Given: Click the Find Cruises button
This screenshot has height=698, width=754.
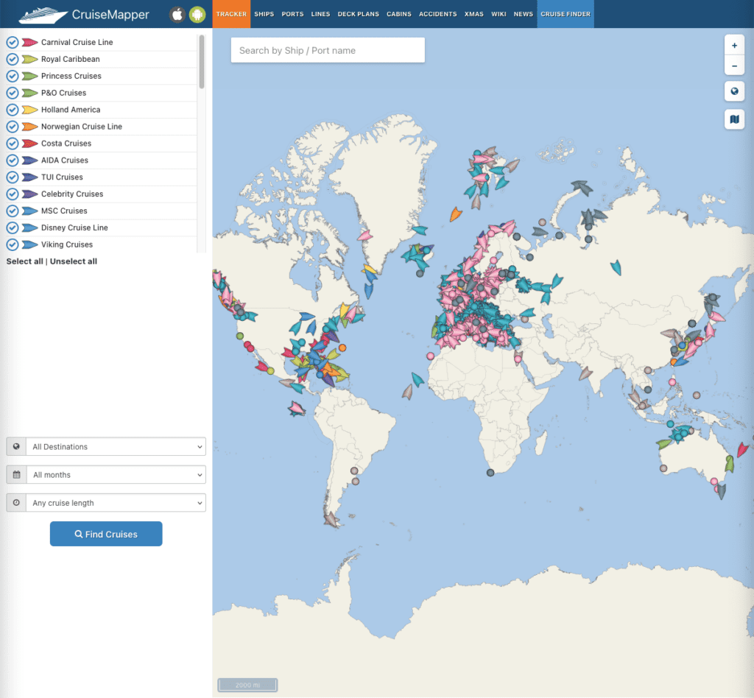Looking at the screenshot, I should (105, 534).
